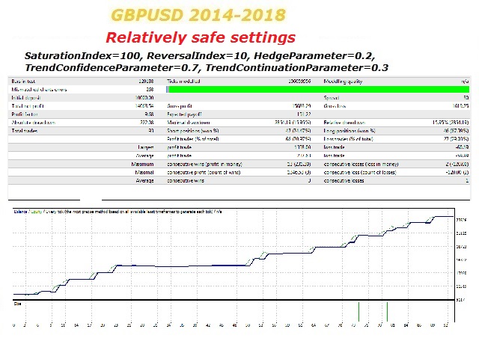Click the "Relatively safe settings" heading
This screenshot has width=479, height=359.
point(201,37)
